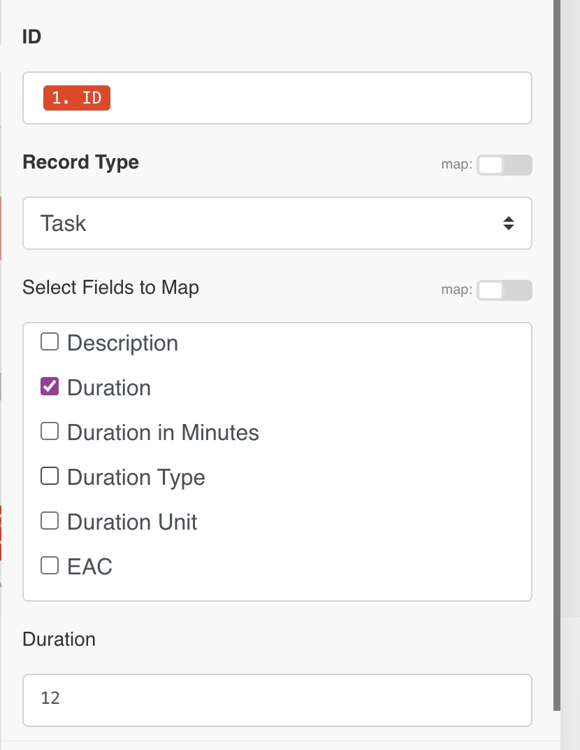Select the Duration Type checkbox

(50, 476)
